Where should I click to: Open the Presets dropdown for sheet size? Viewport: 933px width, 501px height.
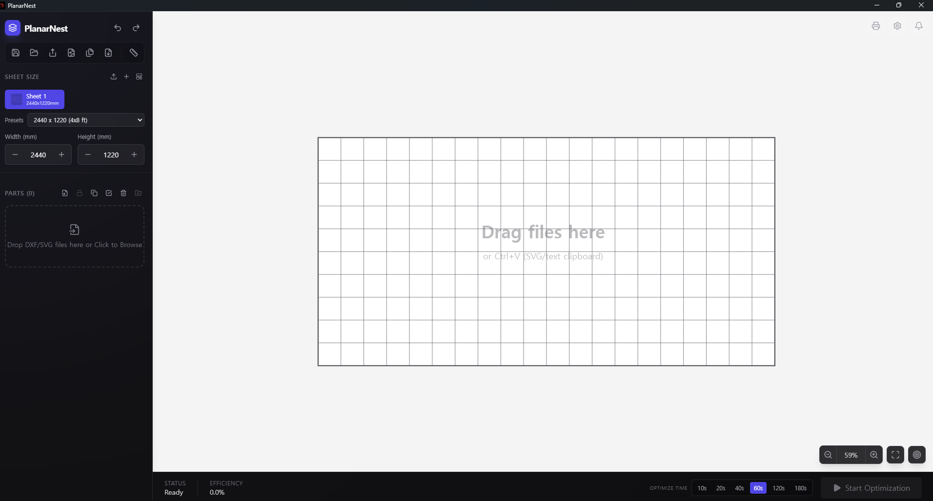(86, 120)
